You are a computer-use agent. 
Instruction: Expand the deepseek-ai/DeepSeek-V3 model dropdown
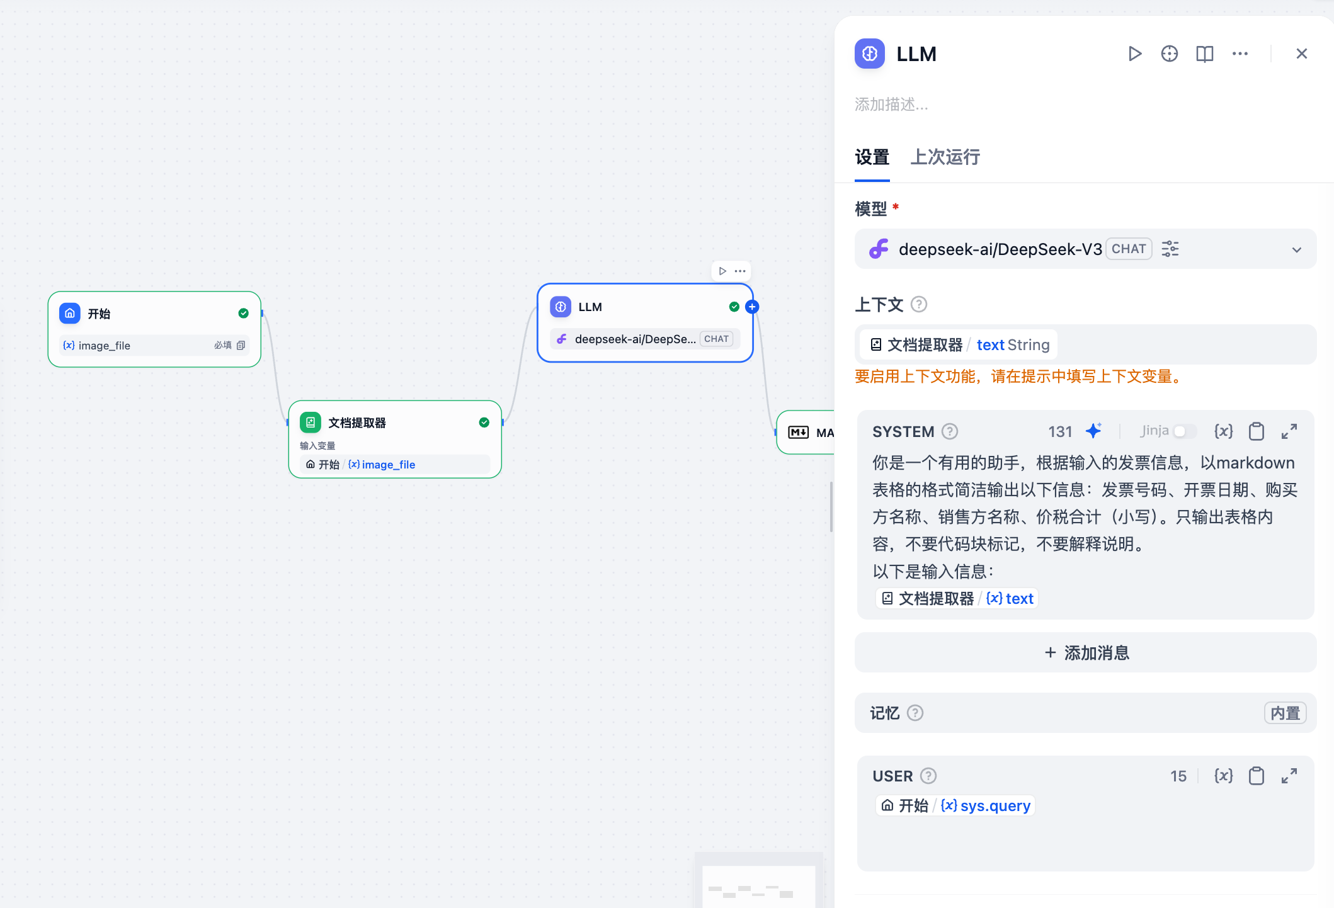click(x=1297, y=249)
